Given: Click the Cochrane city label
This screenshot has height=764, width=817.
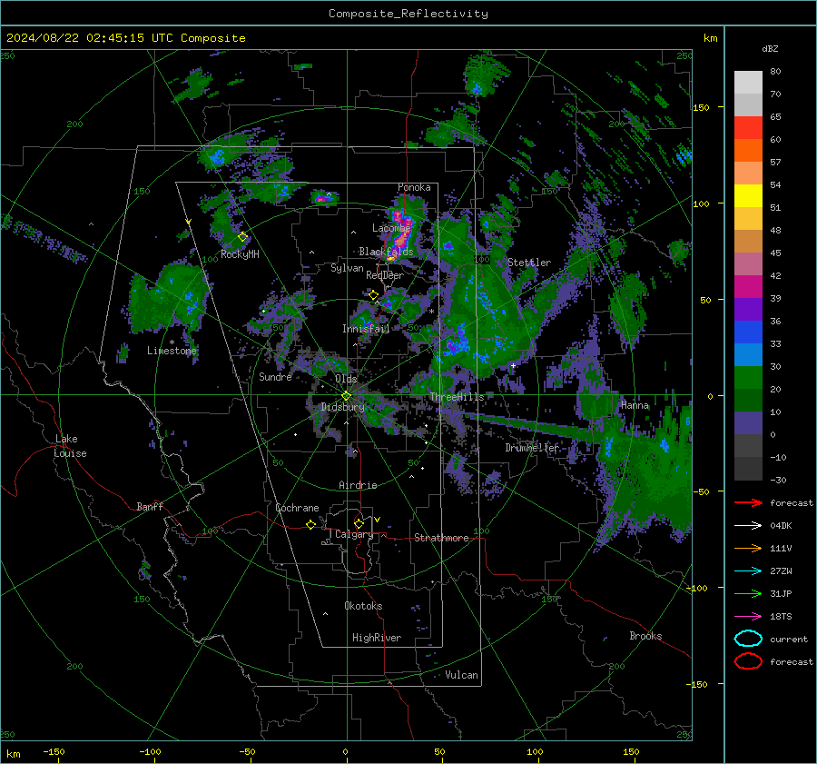Looking at the screenshot, I should 297,508.
